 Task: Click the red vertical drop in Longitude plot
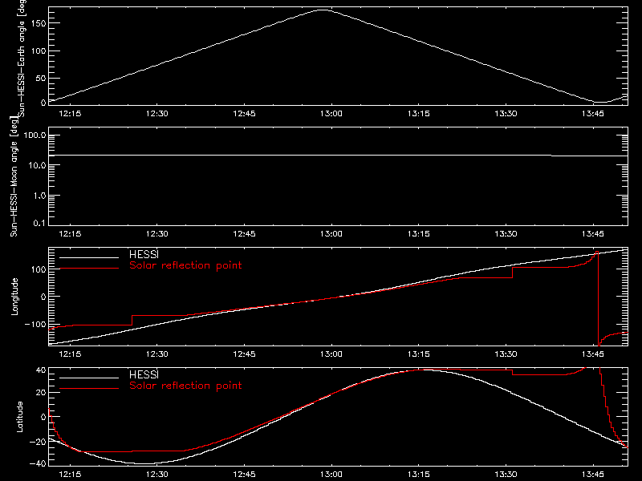pos(598,298)
